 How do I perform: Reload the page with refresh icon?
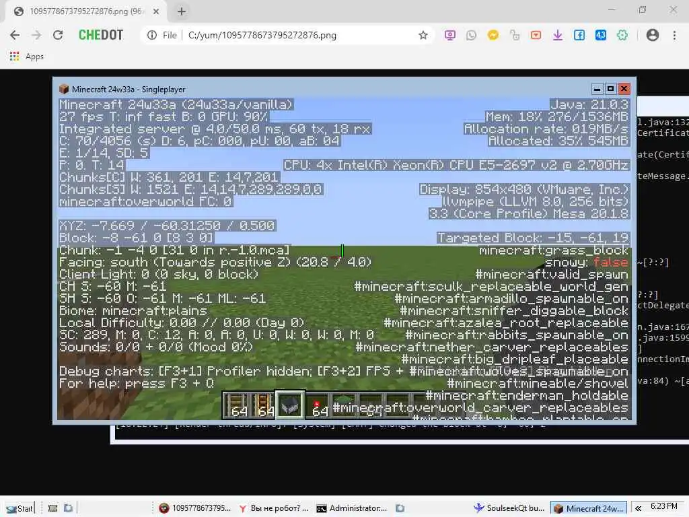(58, 35)
